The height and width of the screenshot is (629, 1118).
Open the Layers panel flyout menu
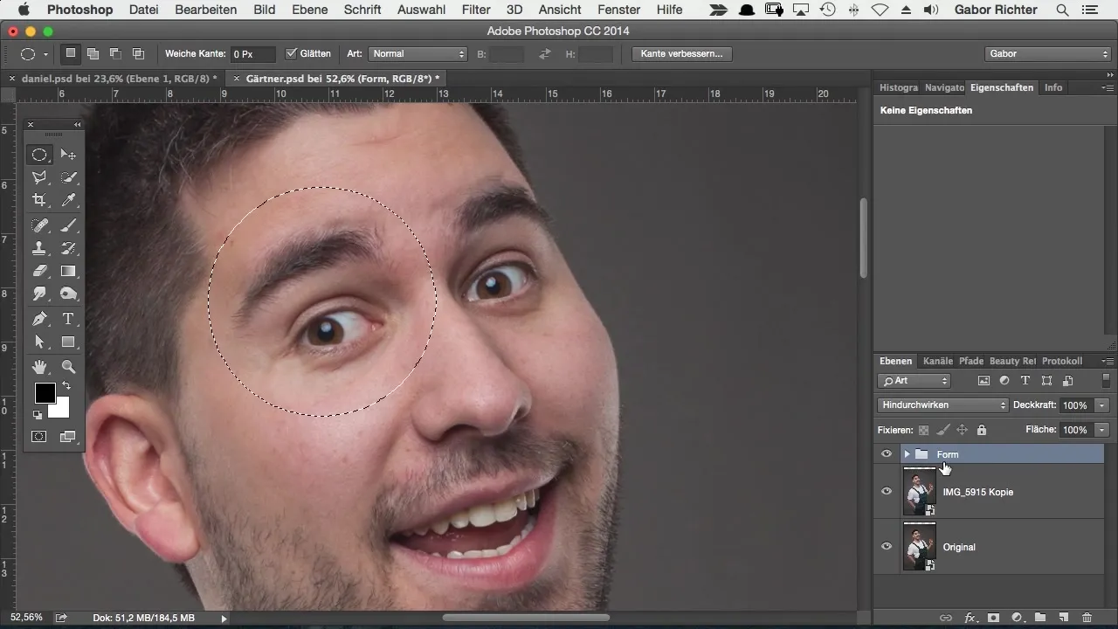(1108, 361)
